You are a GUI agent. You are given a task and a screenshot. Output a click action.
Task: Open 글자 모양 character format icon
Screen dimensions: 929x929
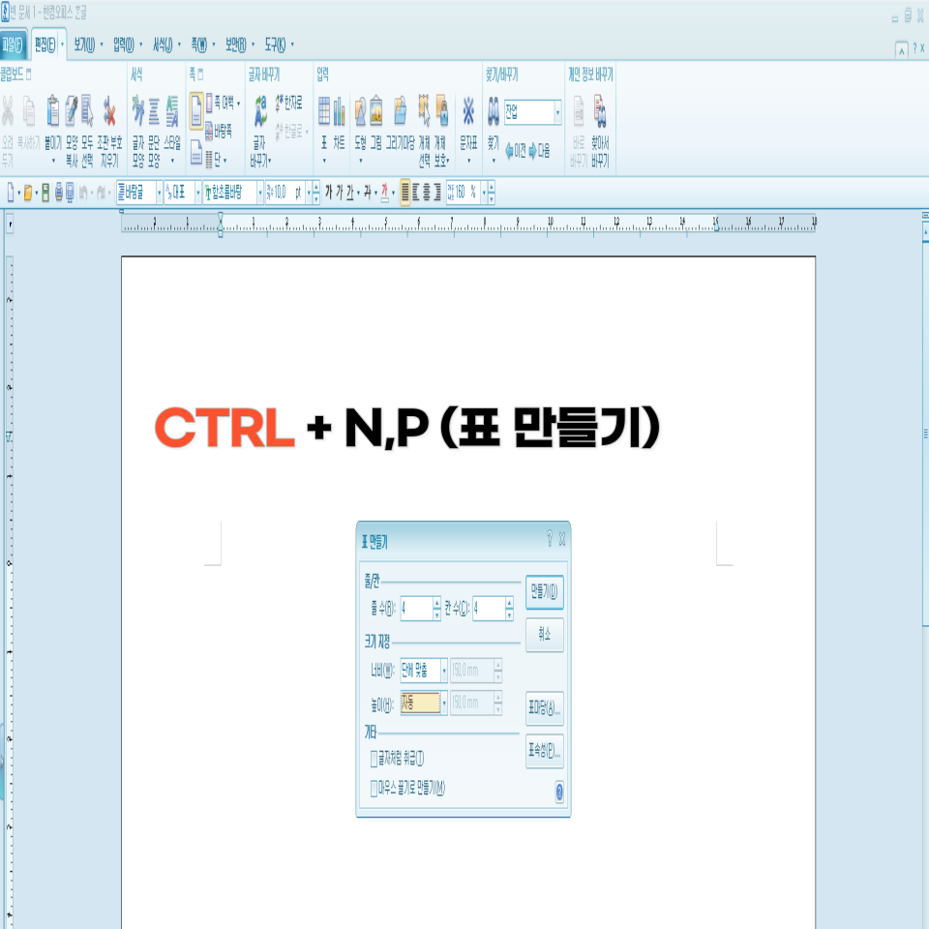coord(138,111)
